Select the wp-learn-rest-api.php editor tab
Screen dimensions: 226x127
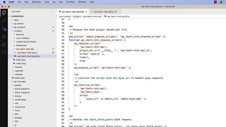pyautogui.click(x=73, y=12)
